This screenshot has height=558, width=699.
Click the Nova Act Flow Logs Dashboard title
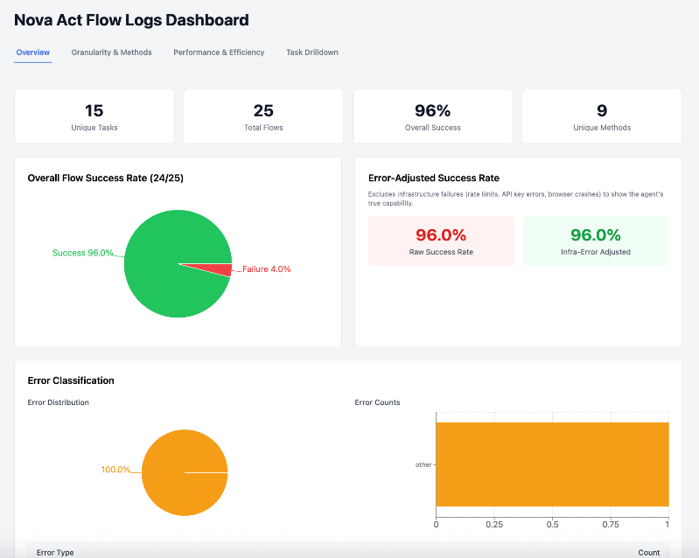[x=131, y=20]
